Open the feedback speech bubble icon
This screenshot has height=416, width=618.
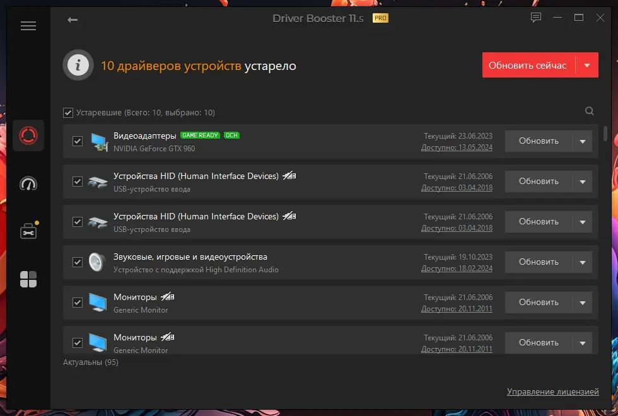click(x=535, y=18)
